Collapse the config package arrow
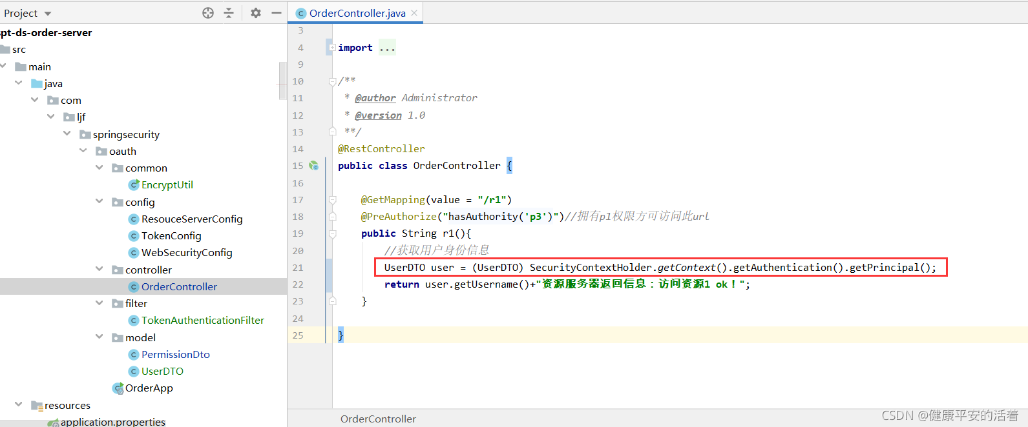Viewport: 1028px width, 427px height. tap(99, 201)
